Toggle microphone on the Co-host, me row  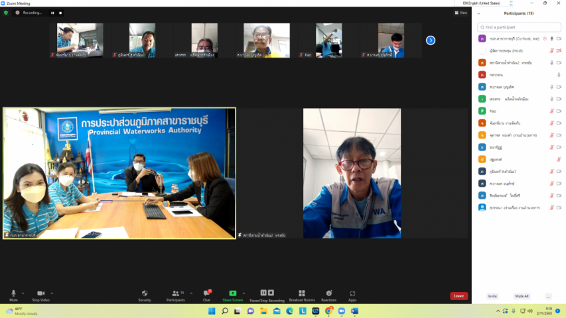click(x=551, y=38)
